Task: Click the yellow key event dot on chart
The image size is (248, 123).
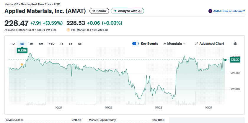Action: pyautogui.click(x=22, y=64)
